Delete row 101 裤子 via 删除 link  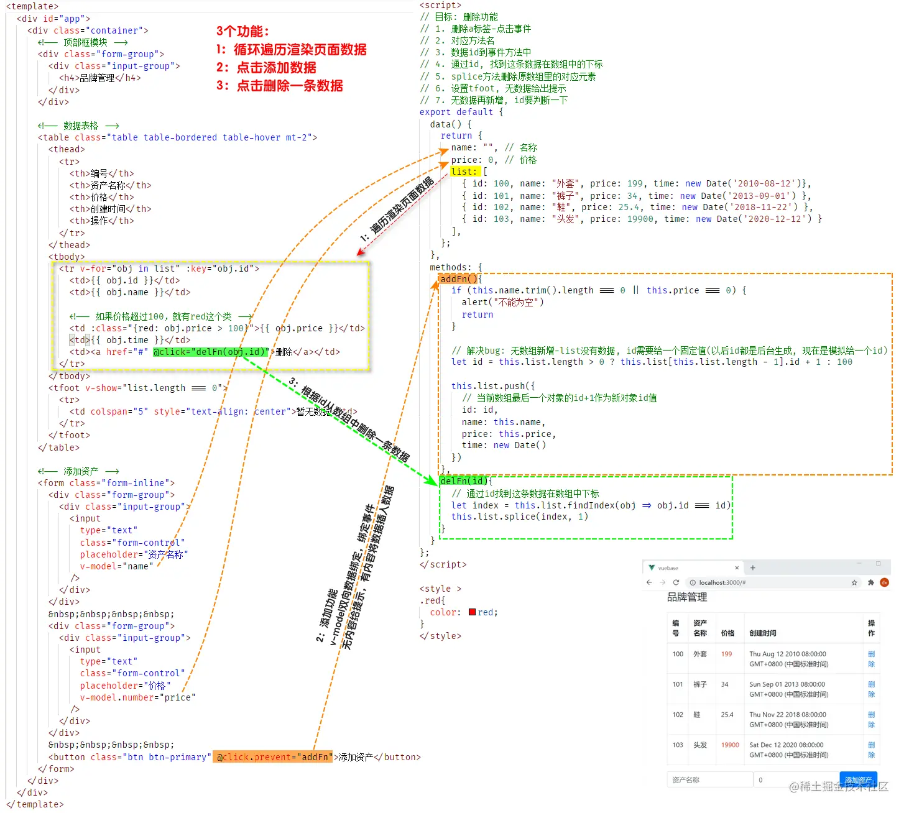coord(871,689)
